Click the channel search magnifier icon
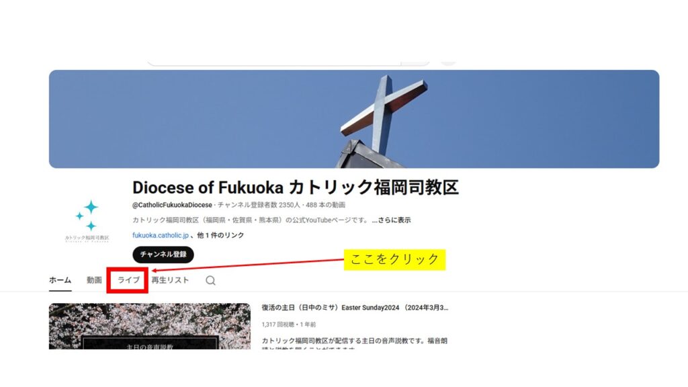Viewport: 688px width, 387px height. tap(210, 280)
